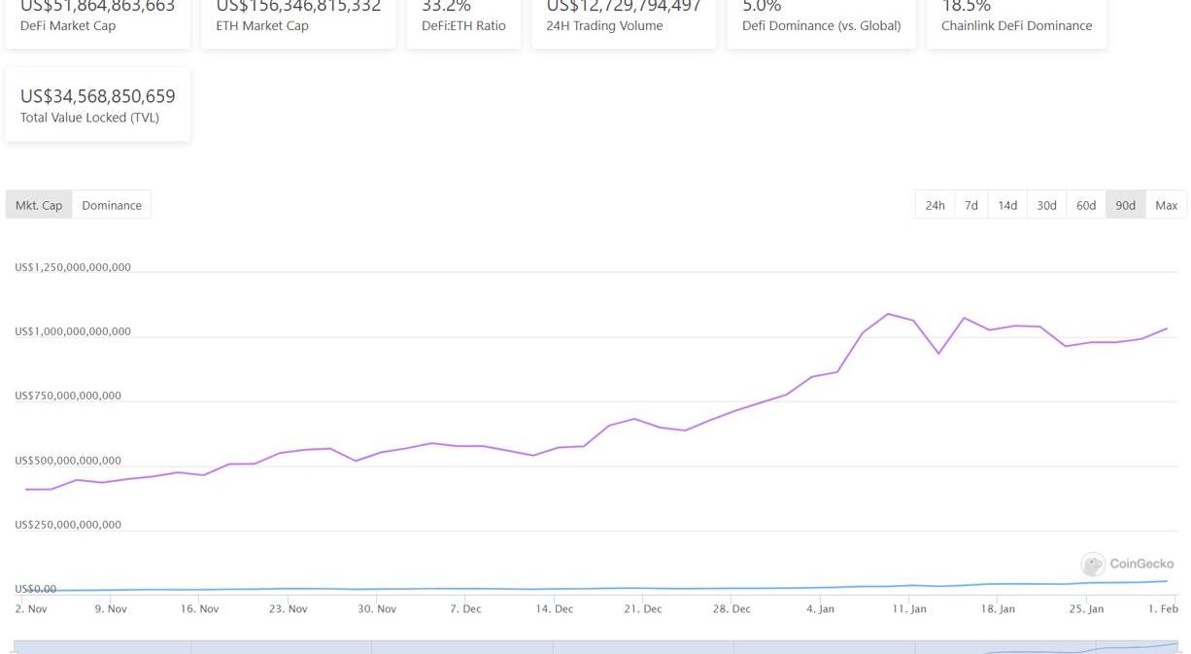Show the Max time range

(1166, 205)
